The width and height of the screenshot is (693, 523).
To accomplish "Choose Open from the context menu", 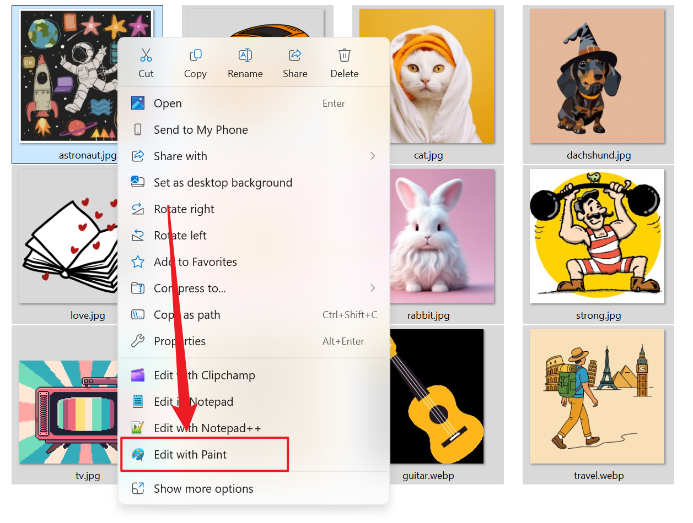I will pyautogui.click(x=254, y=103).
